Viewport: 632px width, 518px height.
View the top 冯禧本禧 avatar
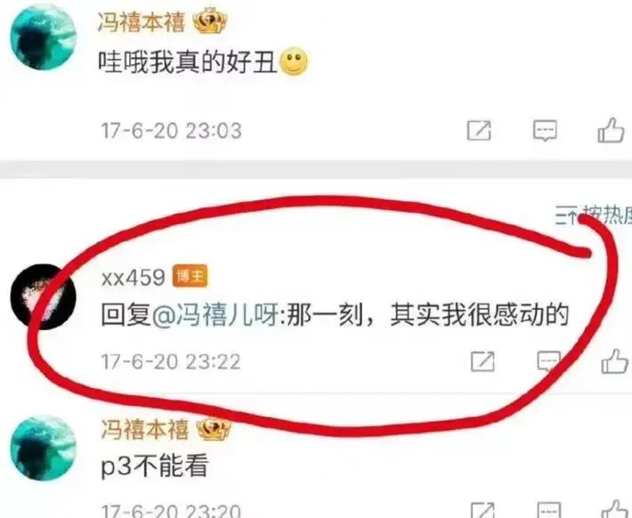43,37
